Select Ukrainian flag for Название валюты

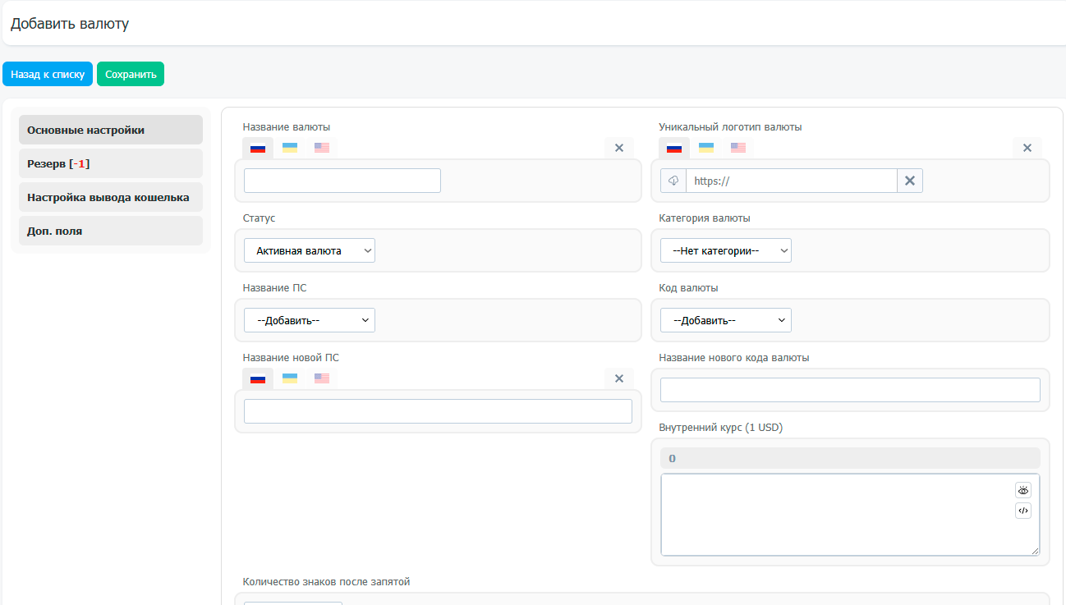pos(290,148)
